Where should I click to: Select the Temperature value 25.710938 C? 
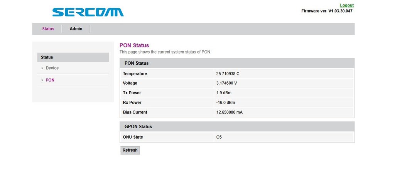(x=230, y=74)
